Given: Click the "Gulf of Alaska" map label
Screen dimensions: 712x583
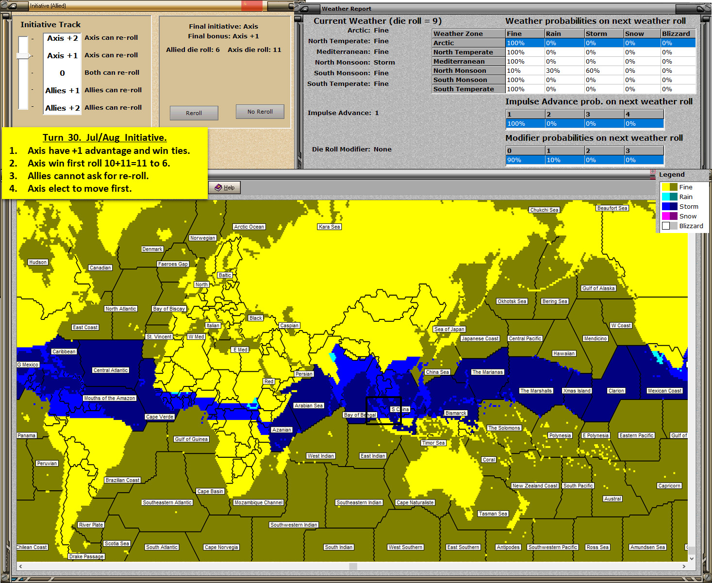Looking at the screenshot, I should coord(598,288).
